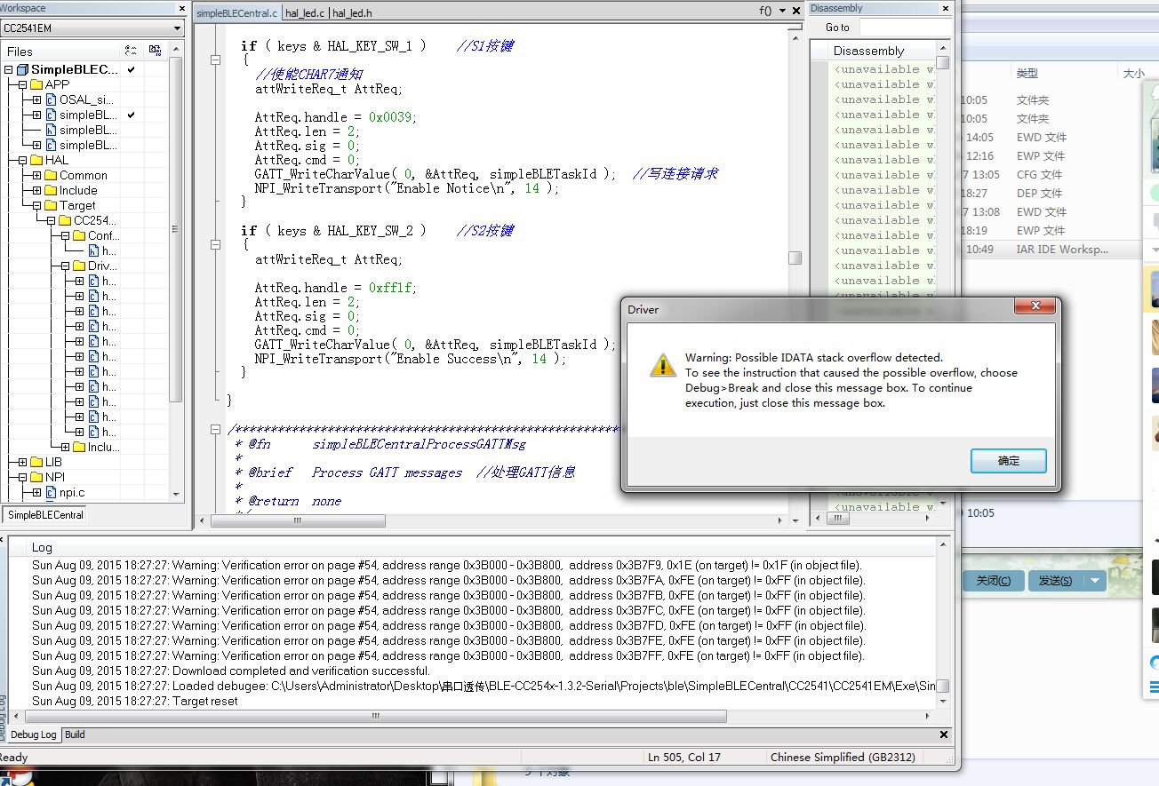Click the LIB folder icon
The image size is (1159, 786).
(x=36, y=462)
